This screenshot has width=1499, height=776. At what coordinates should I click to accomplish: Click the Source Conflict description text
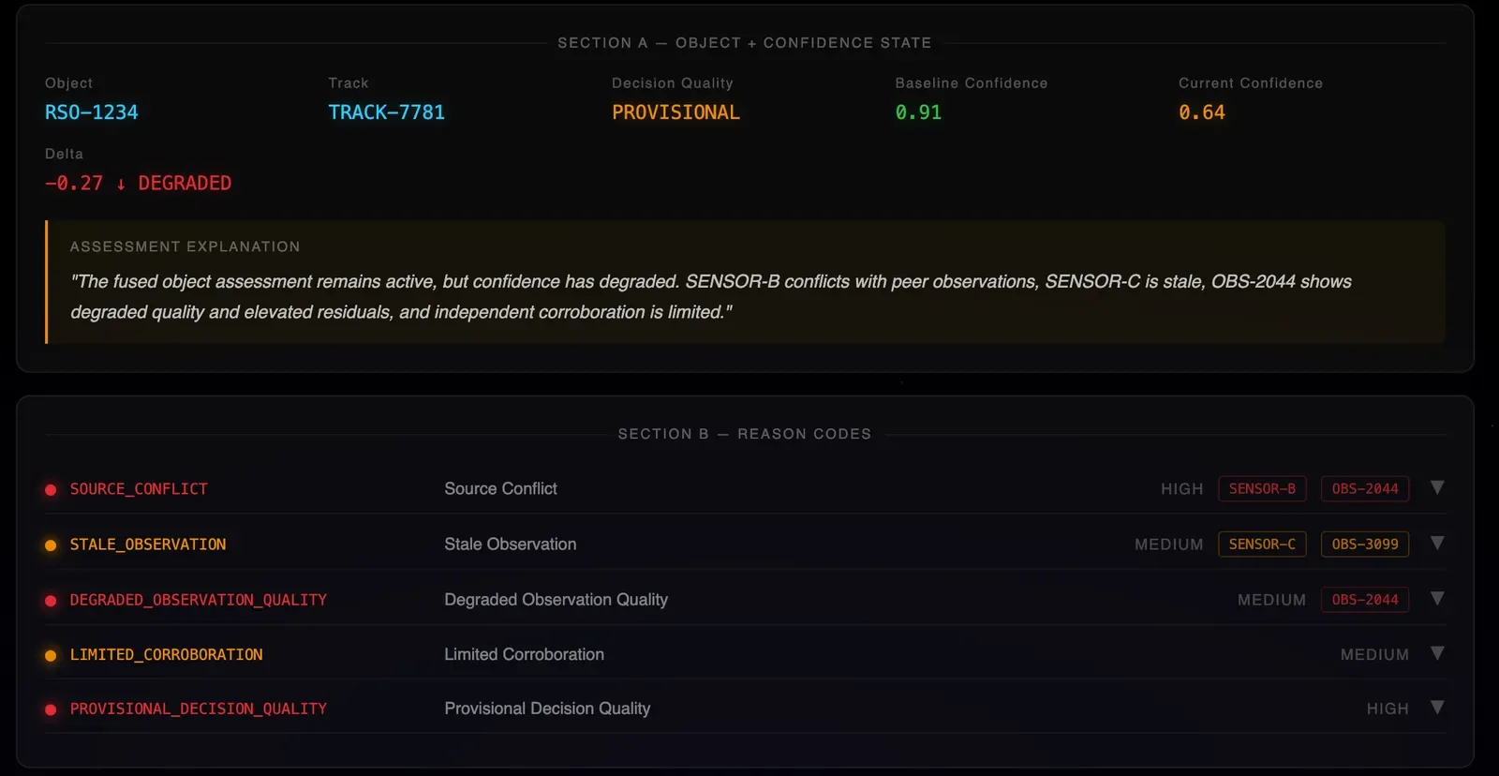tap(500, 489)
